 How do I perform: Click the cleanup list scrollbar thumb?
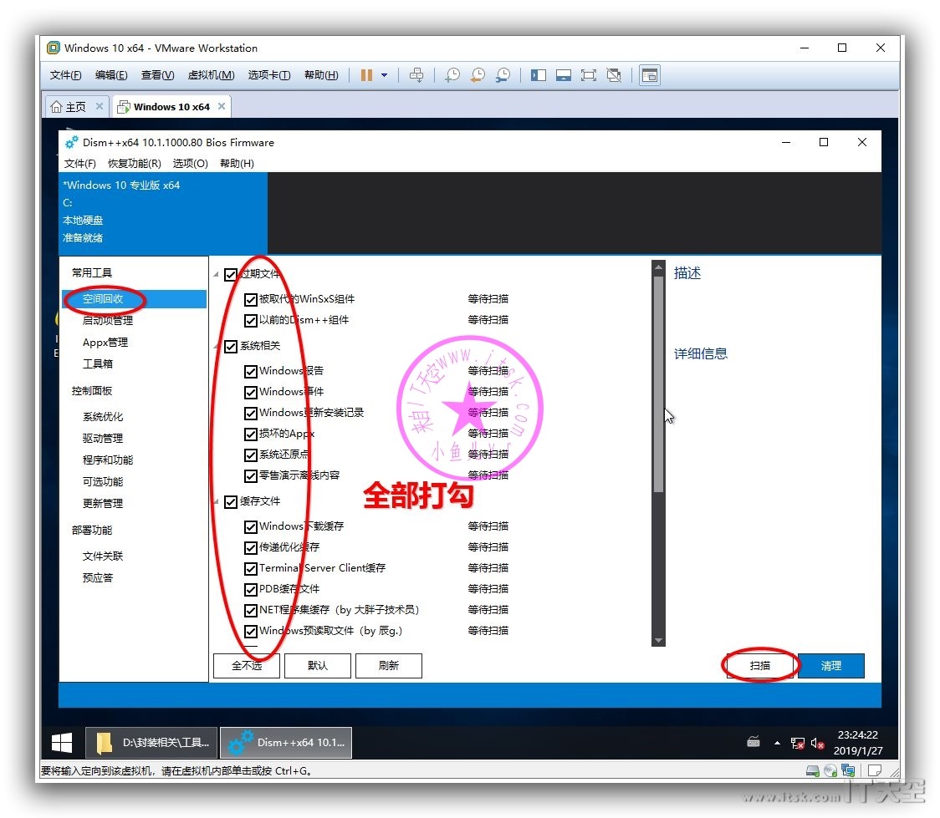point(658,384)
